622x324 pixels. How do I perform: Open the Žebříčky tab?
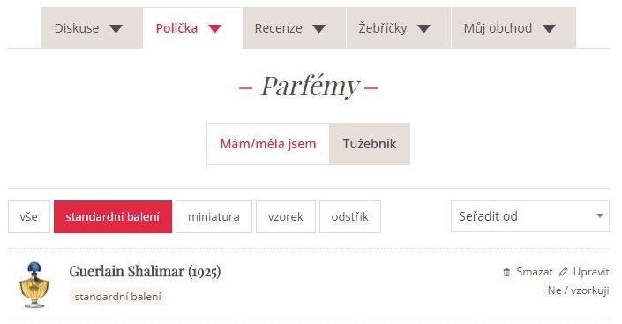point(399,28)
